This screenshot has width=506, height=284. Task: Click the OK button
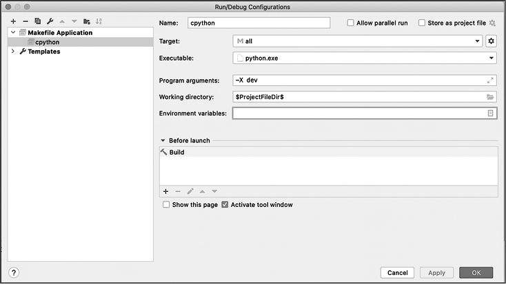[x=476, y=272]
